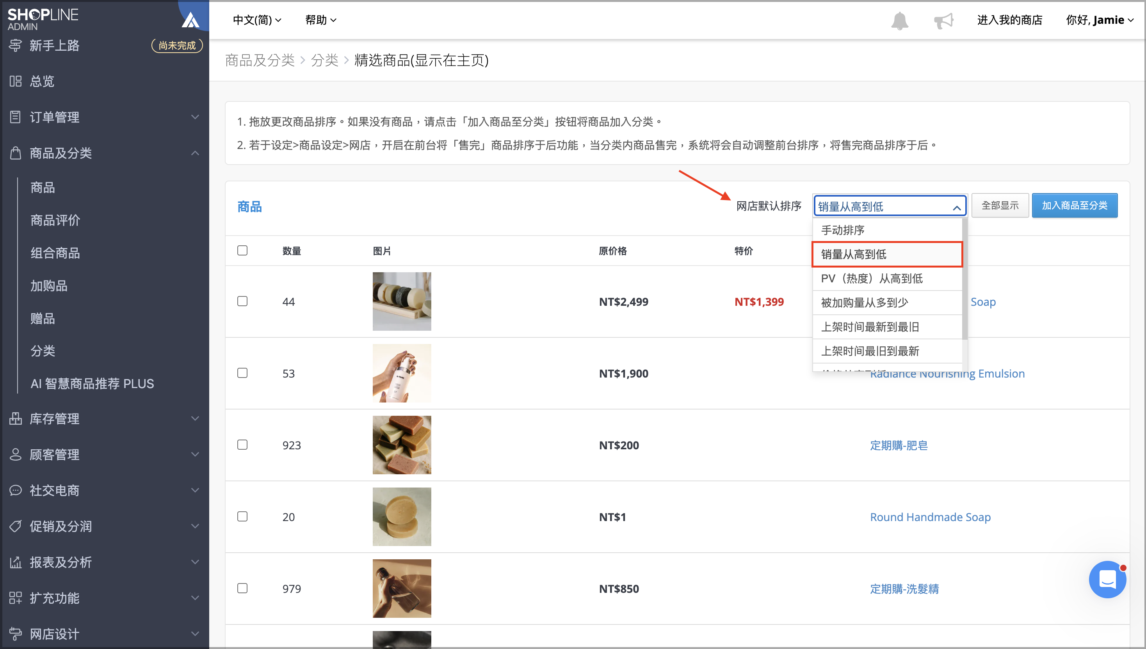The height and width of the screenshot is (649, 1146).
Task: Select PV（热度）从高到低 sort option
Action: (887, 278)
